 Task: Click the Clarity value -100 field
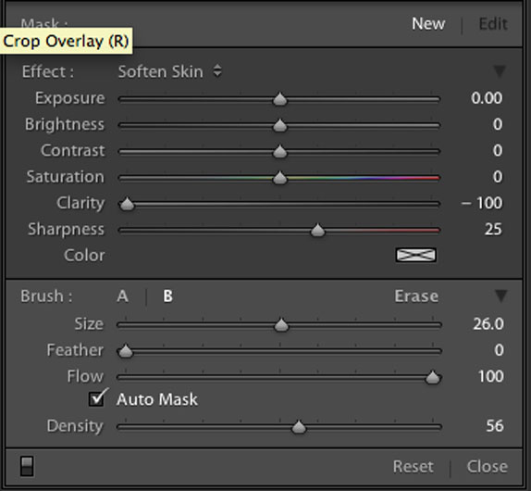482,203
